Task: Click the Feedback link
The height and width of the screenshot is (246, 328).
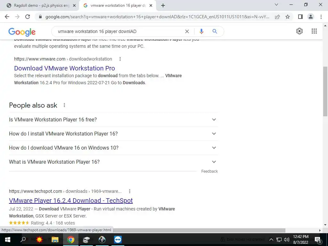Action: pyautogui.click(x=209, y=171)
